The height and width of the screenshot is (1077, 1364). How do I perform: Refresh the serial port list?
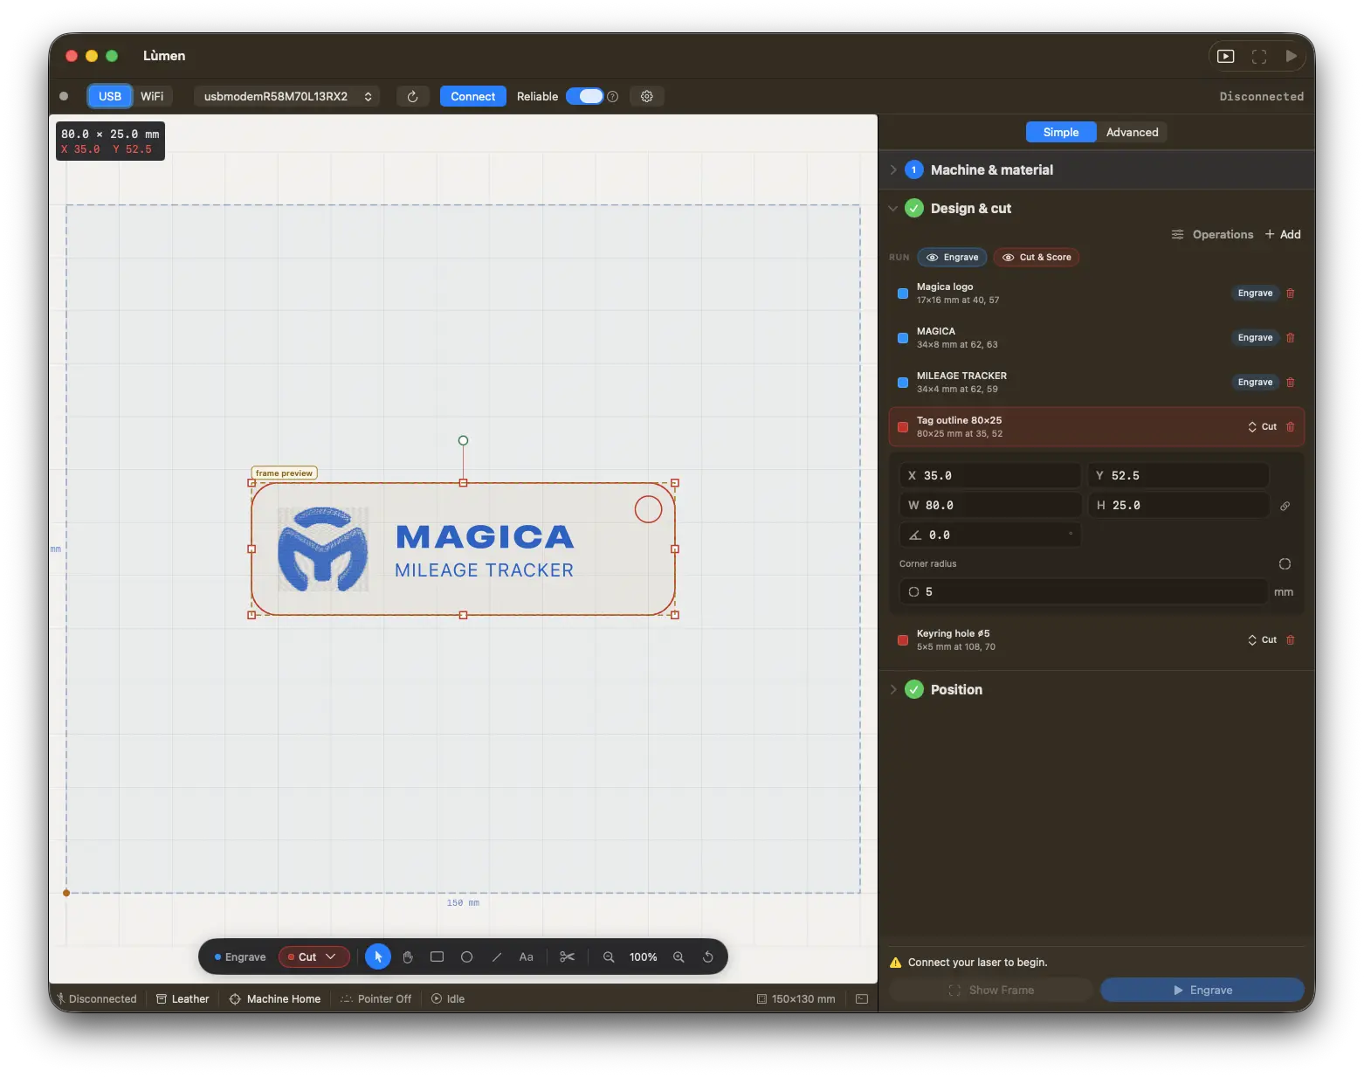click(413, 96)
